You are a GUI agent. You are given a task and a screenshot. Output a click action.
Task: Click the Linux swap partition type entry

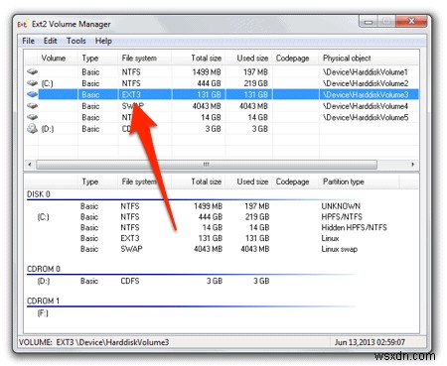tap(340, 249)
